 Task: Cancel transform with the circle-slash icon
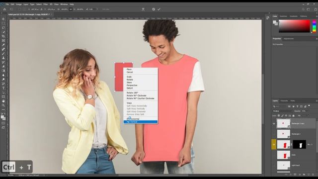coord(154,9)
